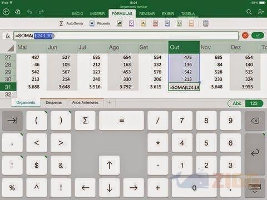Open the calculator options icon
This screenshot has width=267, height=200.
(x=206, y=23)
